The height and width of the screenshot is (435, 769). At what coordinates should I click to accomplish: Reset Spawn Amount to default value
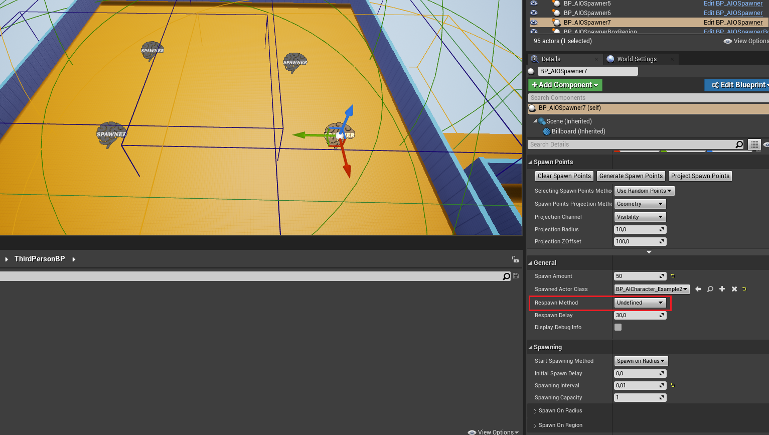pos(673,276)
